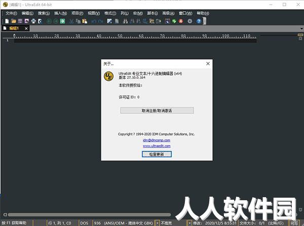
Task: Click the Copy icon in toolbar
Action: (78, 21)
